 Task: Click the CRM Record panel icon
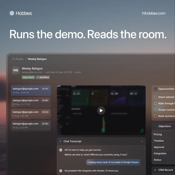[155, 170]
